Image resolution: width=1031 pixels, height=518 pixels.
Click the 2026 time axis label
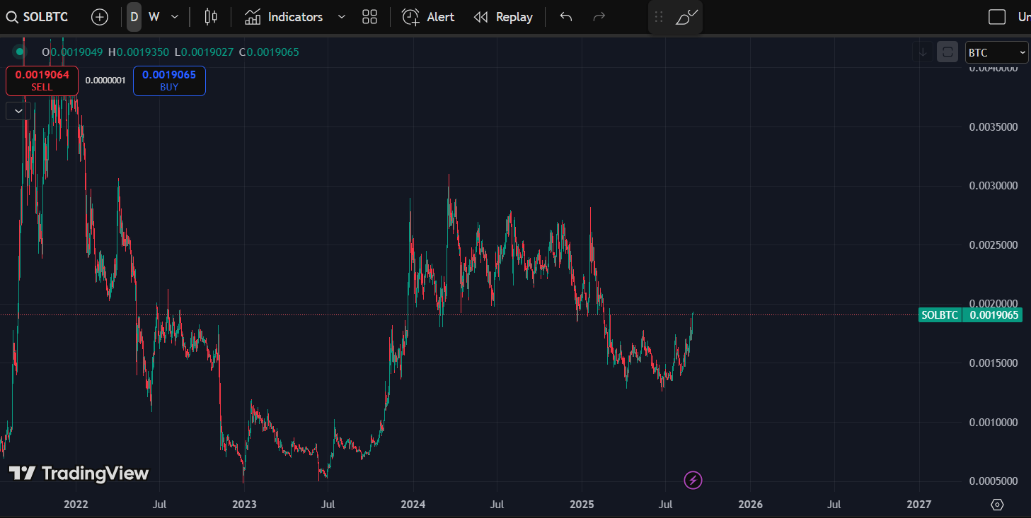750,505
